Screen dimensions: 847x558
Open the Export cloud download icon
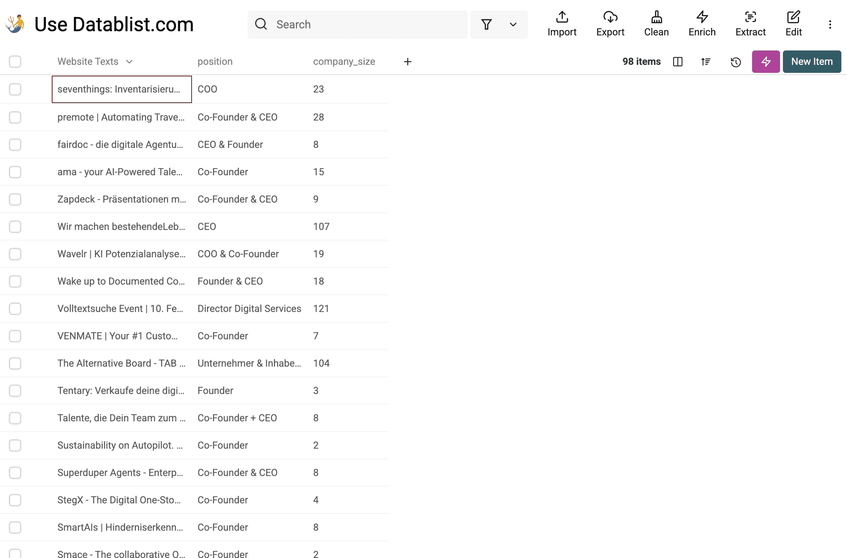[x=610, y=17]
